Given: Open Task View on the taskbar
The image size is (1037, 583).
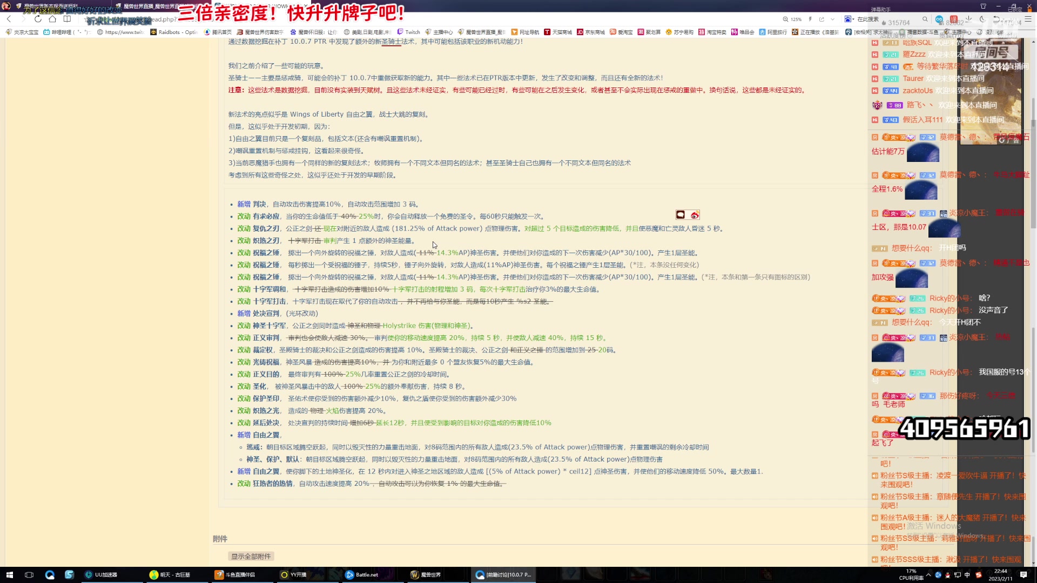Looking at the screenshot, I should coord(29,574).
